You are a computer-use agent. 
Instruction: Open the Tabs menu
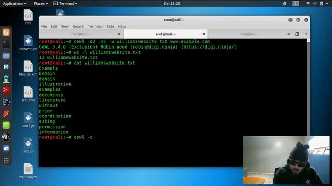click(x=110, y=26)
